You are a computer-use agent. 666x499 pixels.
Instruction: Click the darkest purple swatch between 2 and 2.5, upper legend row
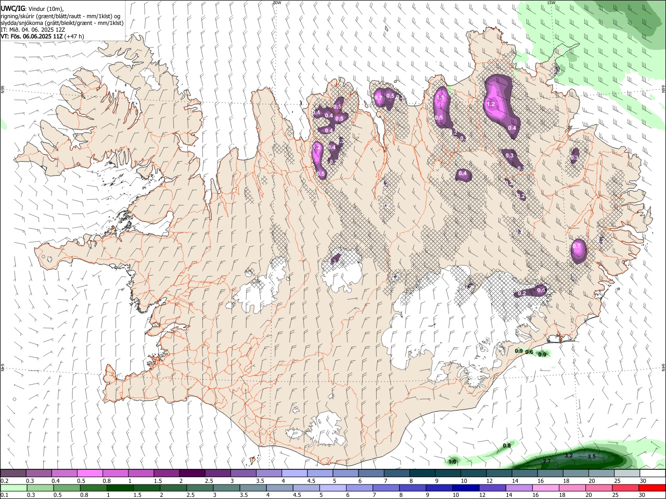click(191, 474)
